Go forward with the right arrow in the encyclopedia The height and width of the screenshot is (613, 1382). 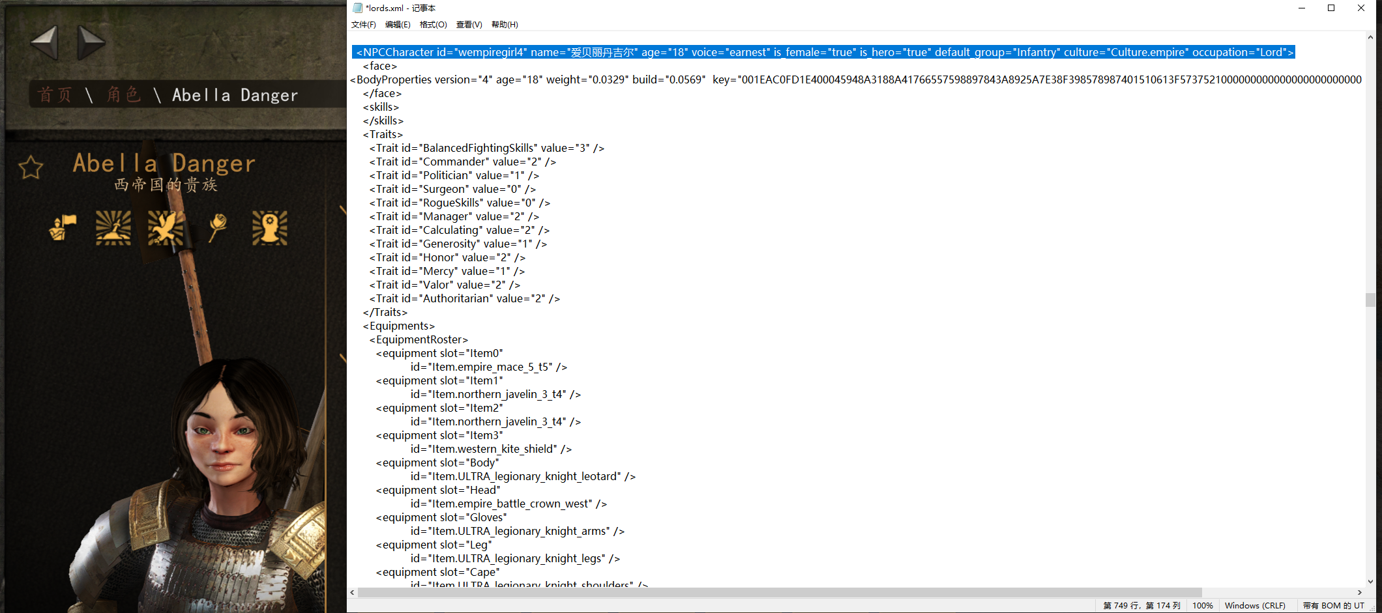pos(91,42)
